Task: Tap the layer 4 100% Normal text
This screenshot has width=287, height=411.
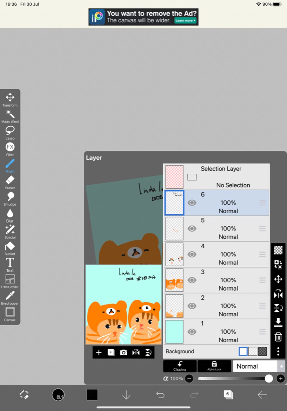Action: point(228,258)
